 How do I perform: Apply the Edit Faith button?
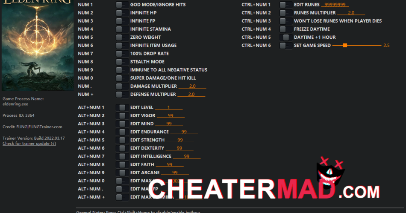pos(122,164)
